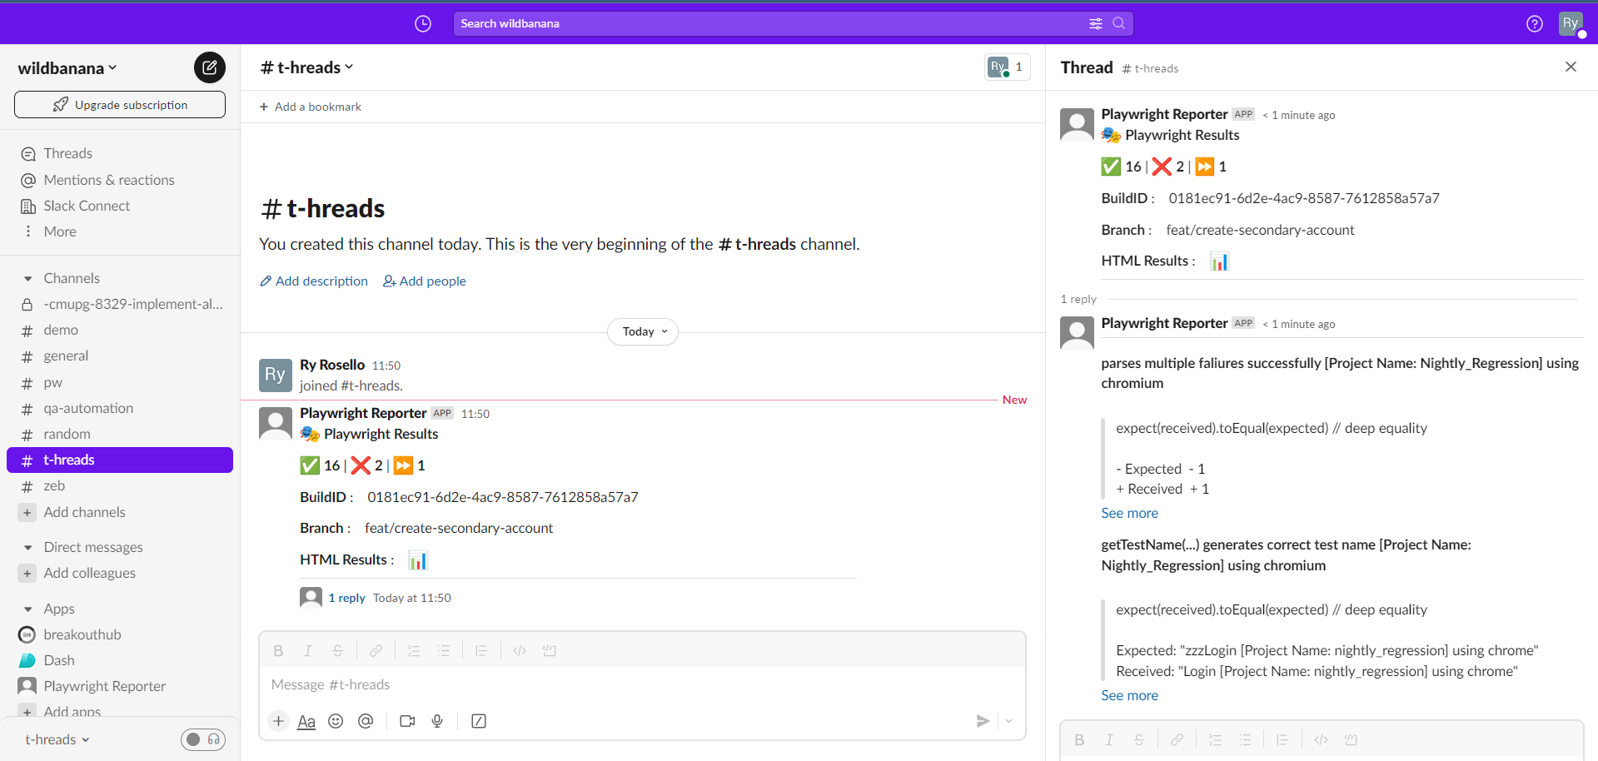This screenshot has width=1598, height=761.
Task: Click Add people link
Action: [x=425, y=281]
